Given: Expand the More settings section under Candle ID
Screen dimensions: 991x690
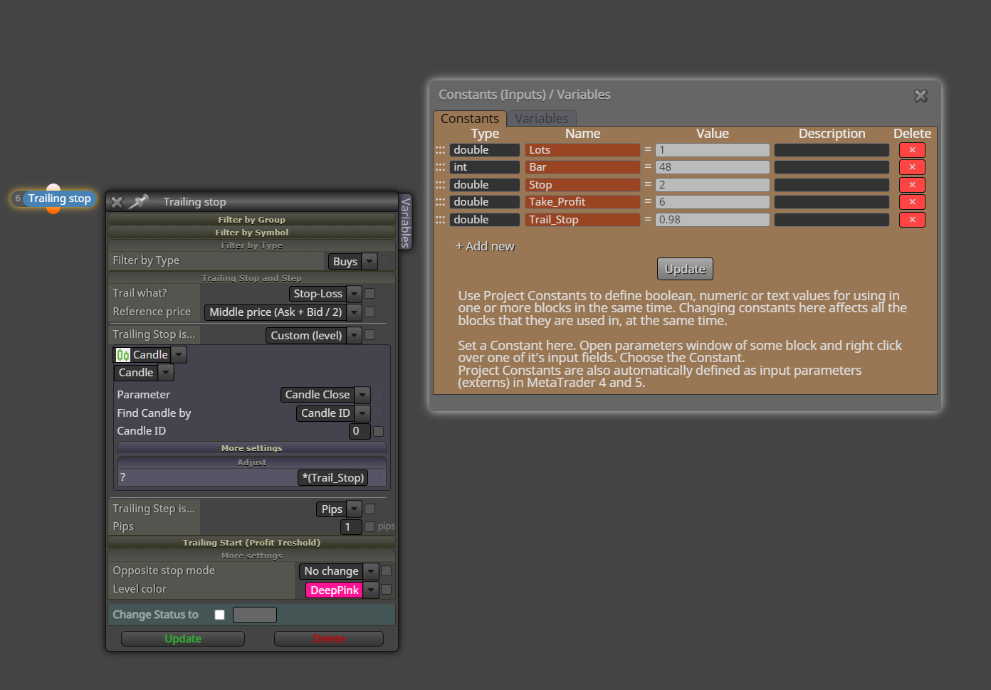Looking at the screenshot, I should point(251,448).
